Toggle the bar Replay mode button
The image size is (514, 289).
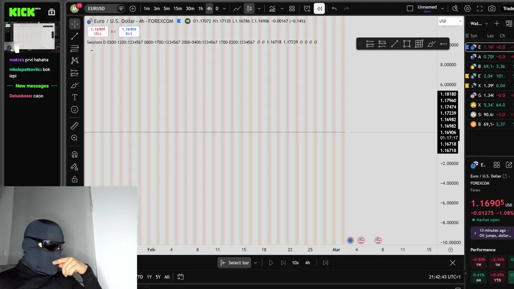pos(319,8)
